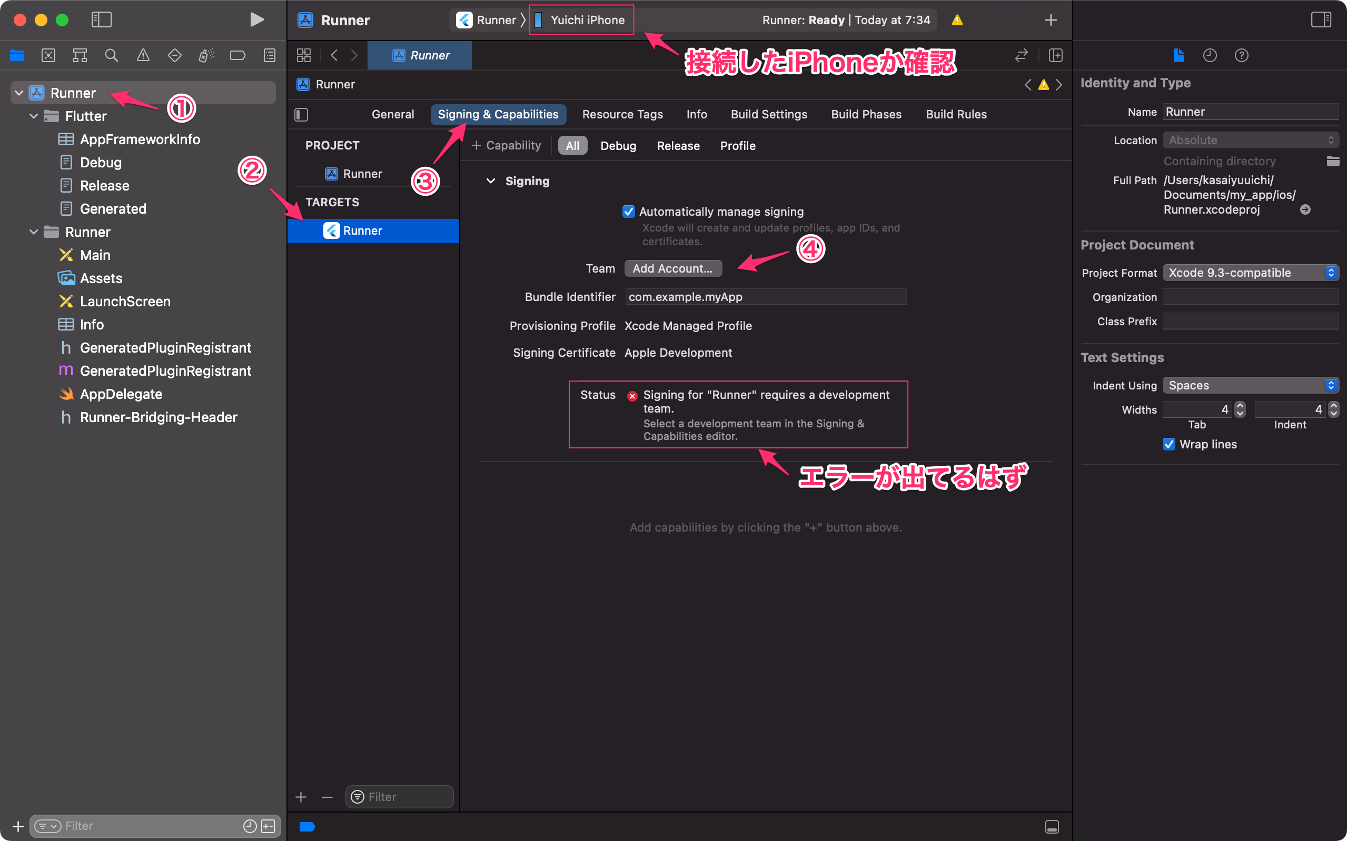Click the add editor split icon

coord(1055,55)
